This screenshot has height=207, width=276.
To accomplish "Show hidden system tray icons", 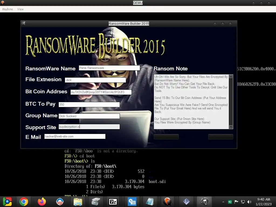I will pos(223,202).
